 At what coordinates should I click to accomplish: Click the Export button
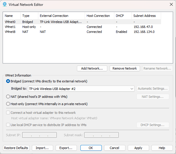point(66,148)
